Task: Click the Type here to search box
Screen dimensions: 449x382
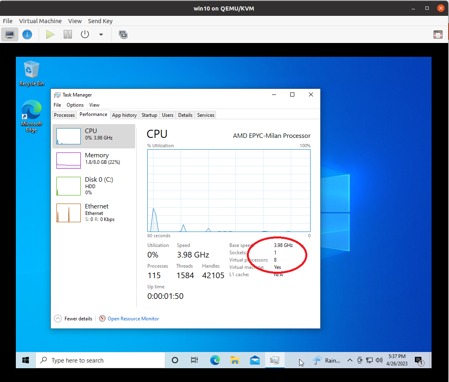Action: [x=100, y=360]
